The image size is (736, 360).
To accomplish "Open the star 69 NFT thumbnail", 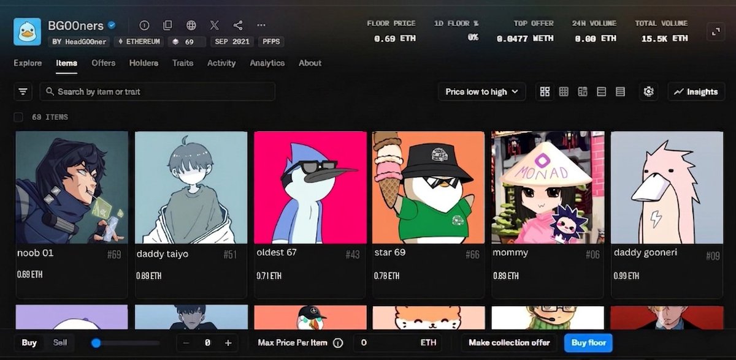I will [429, 187].
